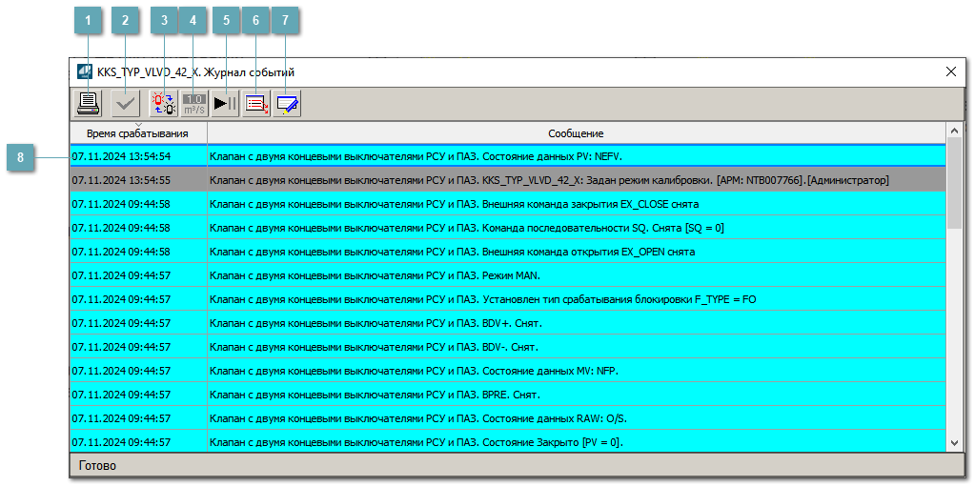
Task: Click the Сообщение column header
Action: coord(575,133)
